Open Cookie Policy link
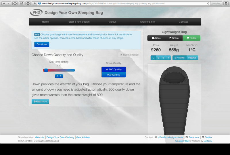 [x=183, y=141]
